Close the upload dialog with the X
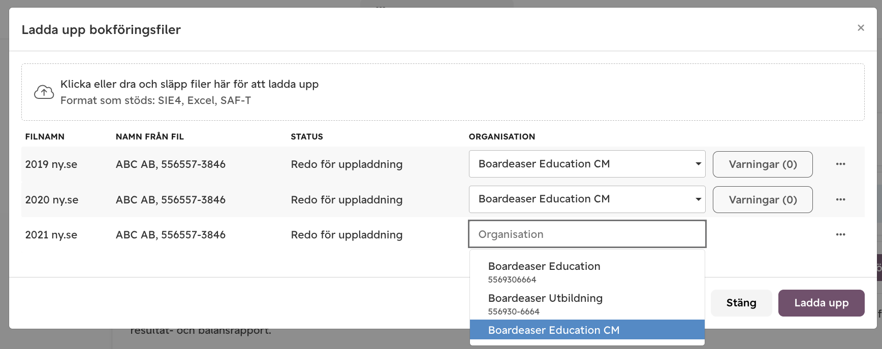The width and height of the screenshot is (882, 349). point(861,28)
